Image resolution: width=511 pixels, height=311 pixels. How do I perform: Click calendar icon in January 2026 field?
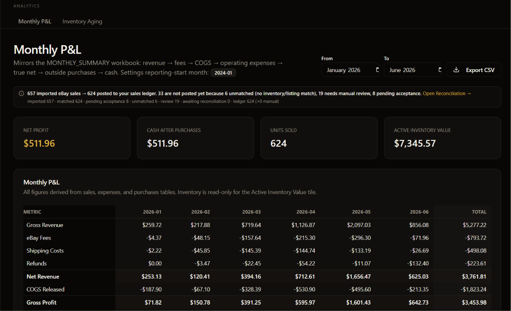tap(377, 70)
